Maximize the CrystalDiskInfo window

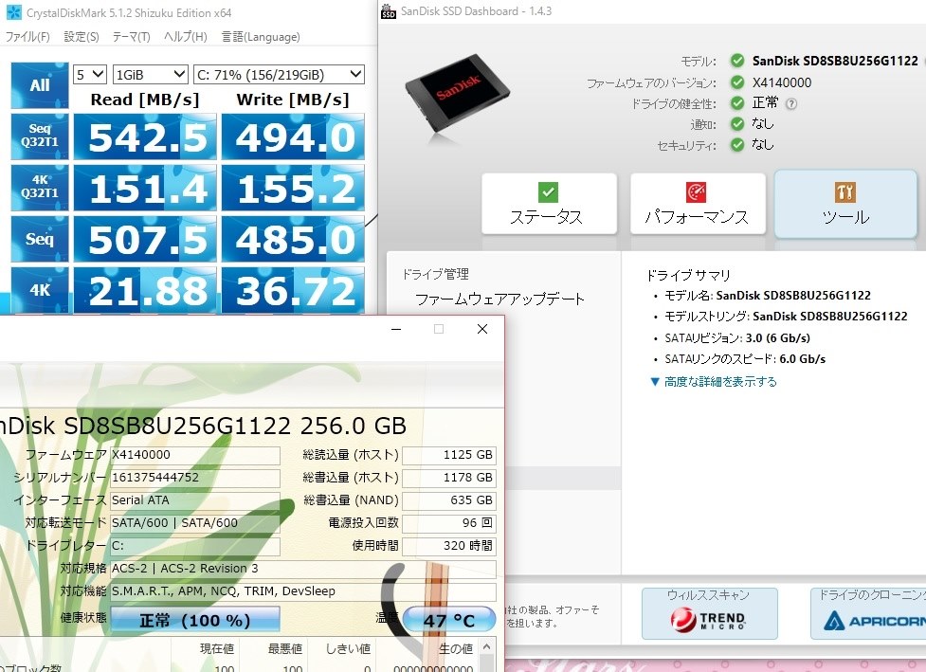click(439, 329)
